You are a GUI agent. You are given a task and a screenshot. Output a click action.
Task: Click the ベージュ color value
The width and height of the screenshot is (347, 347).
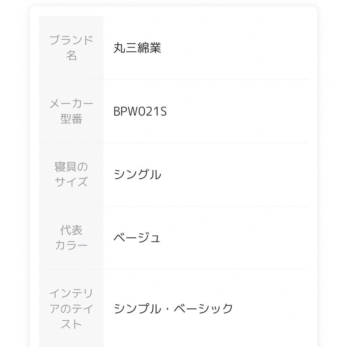(x=137, y=238)
